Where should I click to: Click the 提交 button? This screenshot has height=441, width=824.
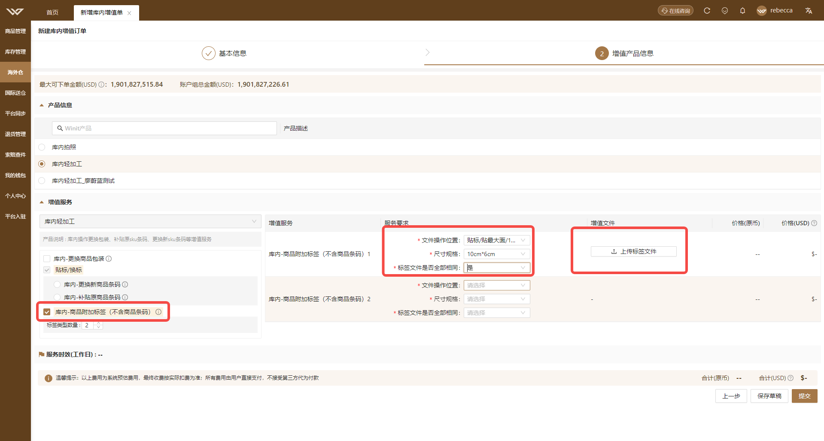805,396
